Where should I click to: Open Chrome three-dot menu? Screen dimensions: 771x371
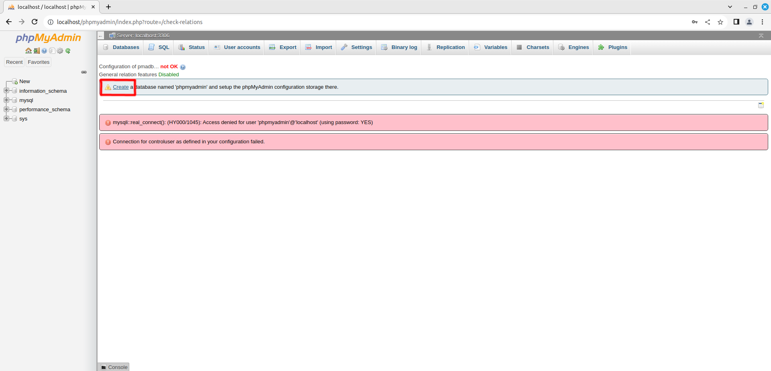[x=762, y=22]
